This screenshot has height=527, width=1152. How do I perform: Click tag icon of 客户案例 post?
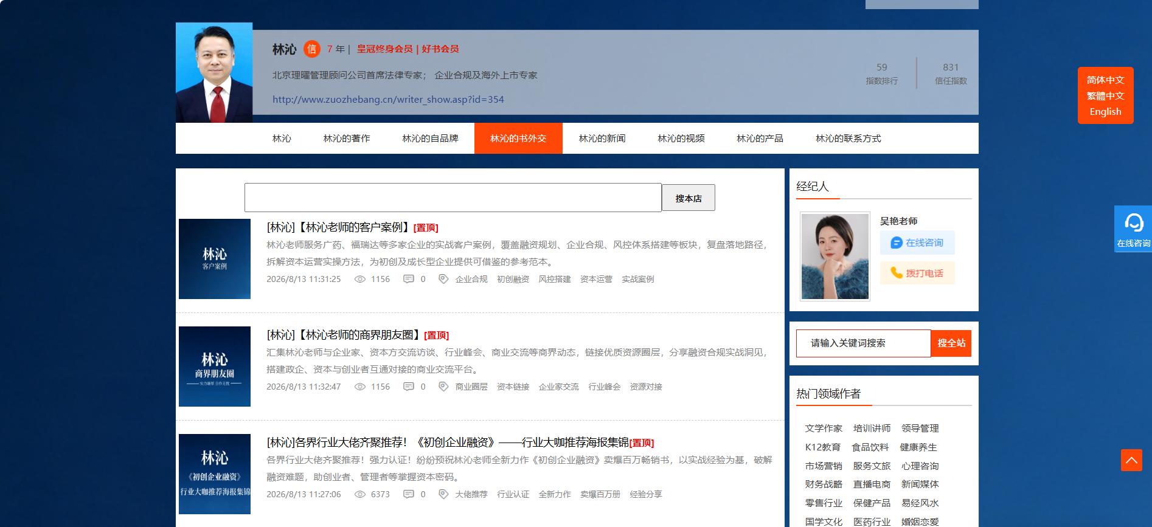pyautogui.click(x=443, y=279)
